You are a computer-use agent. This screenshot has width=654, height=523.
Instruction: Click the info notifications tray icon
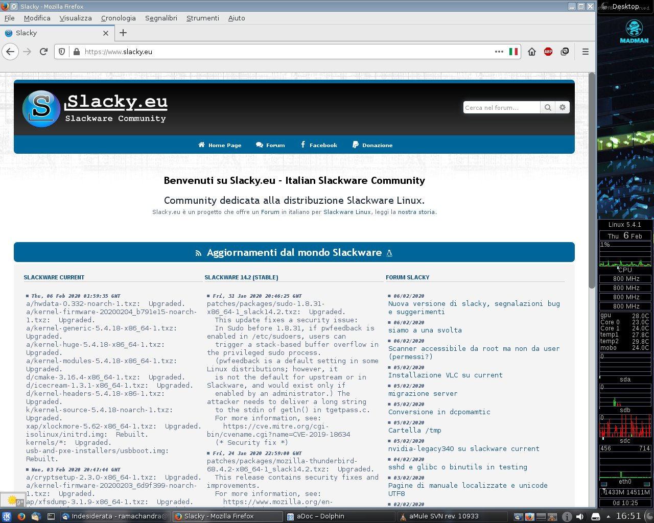pyautogui.click(x=566, y=516)
